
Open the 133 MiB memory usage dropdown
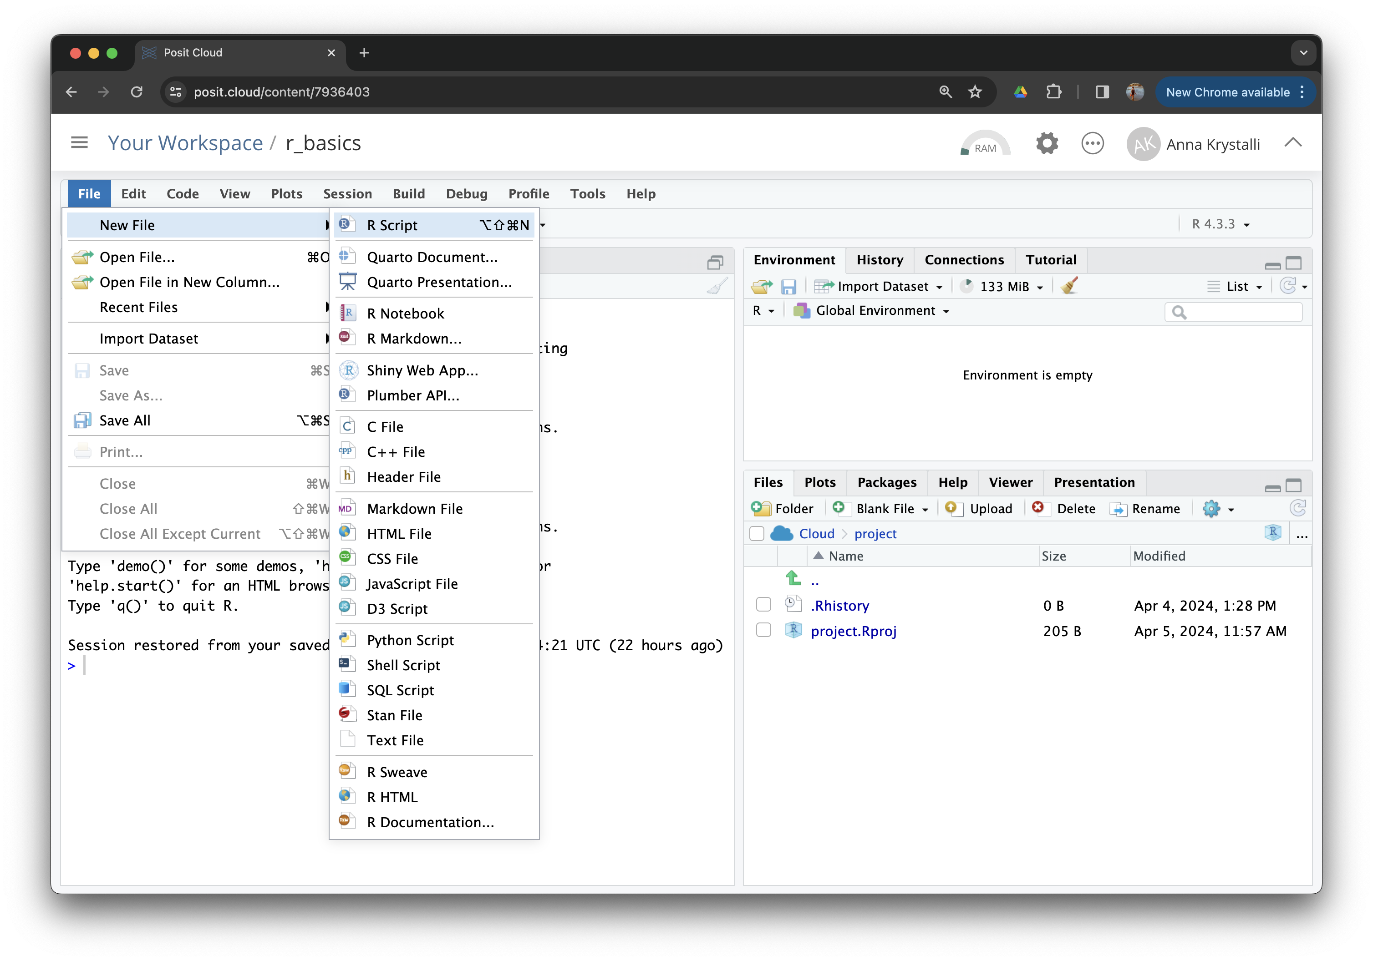[1002, 286]
